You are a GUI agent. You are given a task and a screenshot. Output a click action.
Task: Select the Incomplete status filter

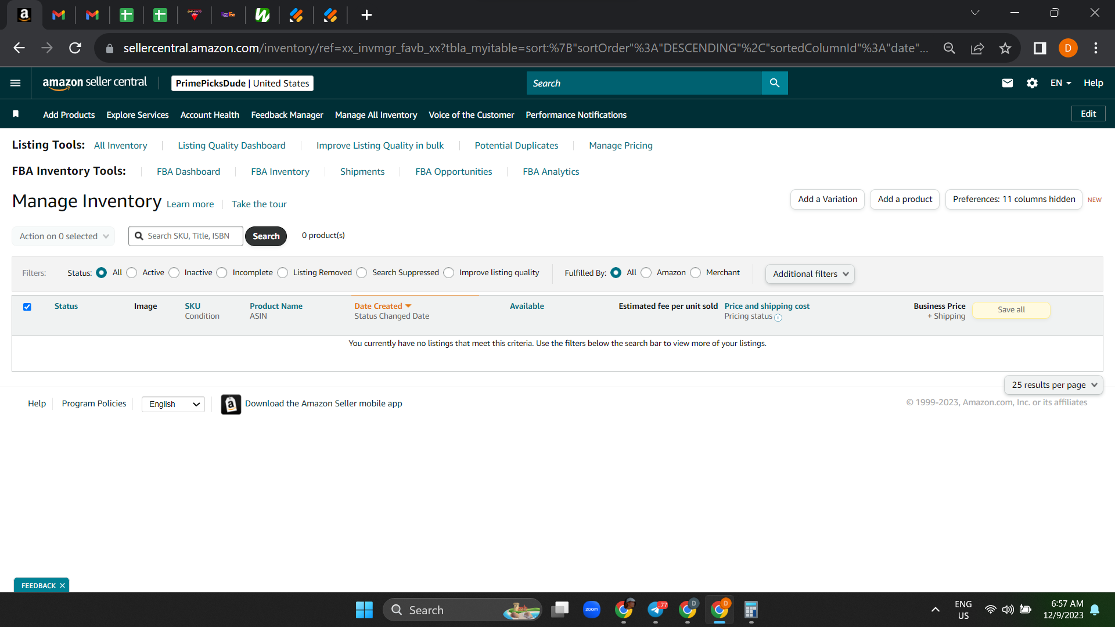point(222,273)
